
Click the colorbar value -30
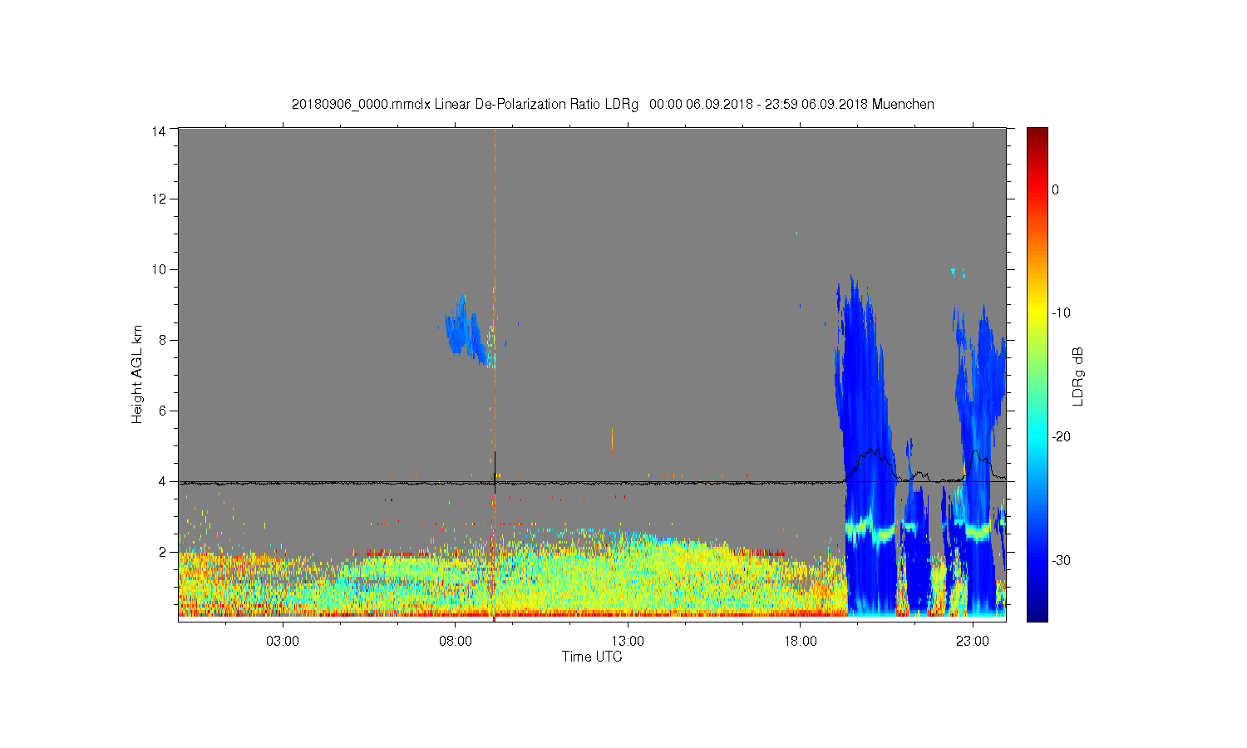pyautogui.click(x=1061, y=561)
